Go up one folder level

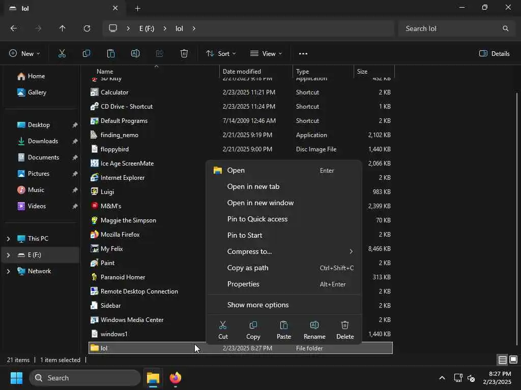point(62,28)
